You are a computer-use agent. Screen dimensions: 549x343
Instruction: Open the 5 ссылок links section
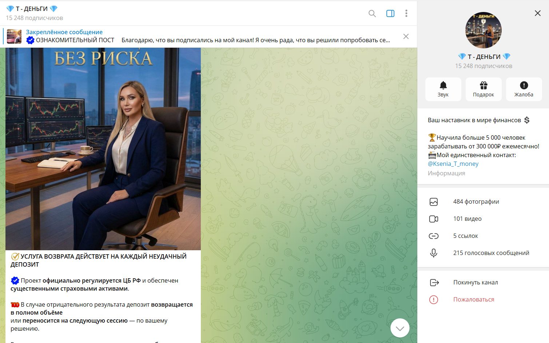pyautogui.click(x=483, y=236)
